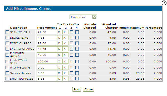This screenshot has height=96, width=167.
Task: Click Tax 1 field for SERVICE CALL
Action: [x=60, y=32]
